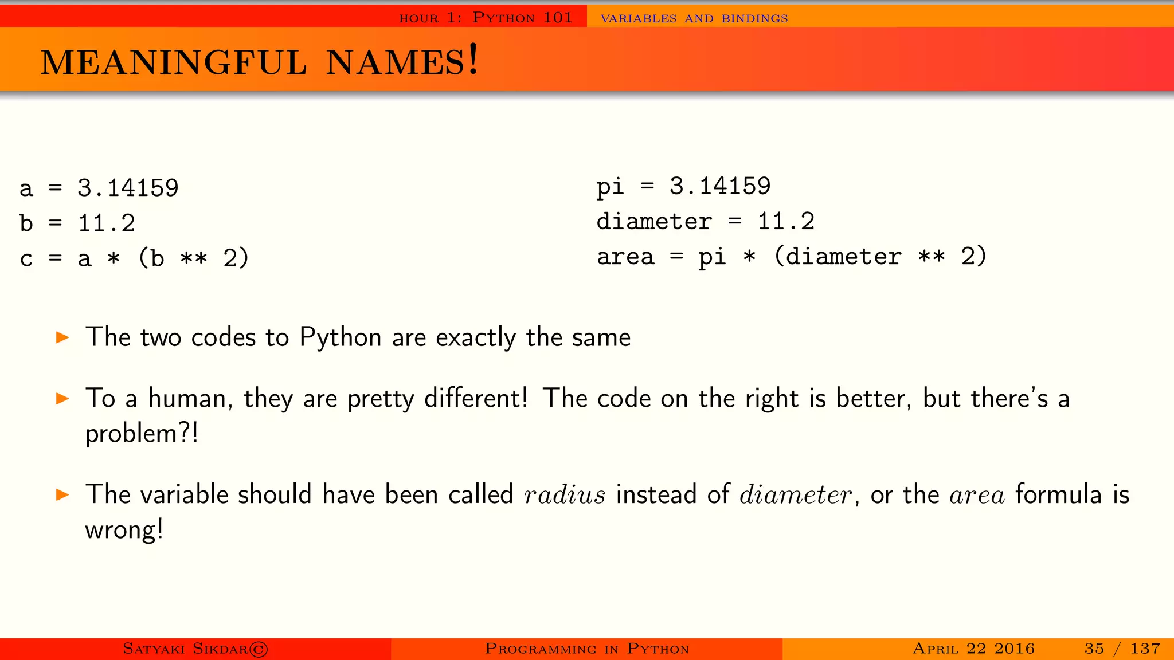Click code line 'b = 11.2'

(x=77, y=223)
